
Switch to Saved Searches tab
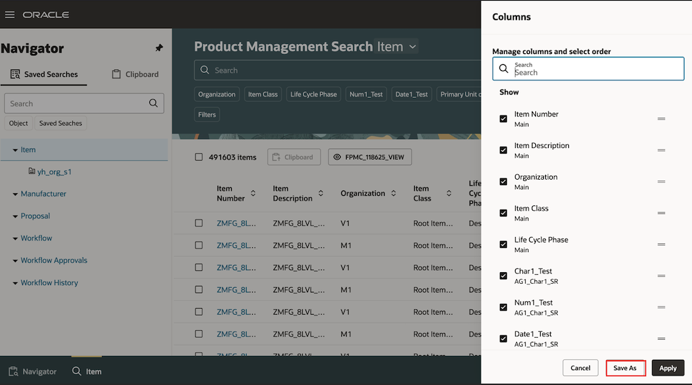(x=44, y=74)
